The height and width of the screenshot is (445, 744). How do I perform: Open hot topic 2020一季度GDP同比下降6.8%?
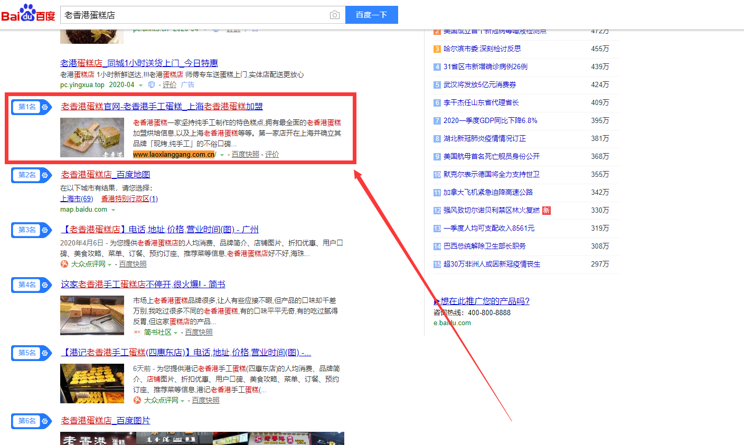pyautogui.click(x=491, y=120)
